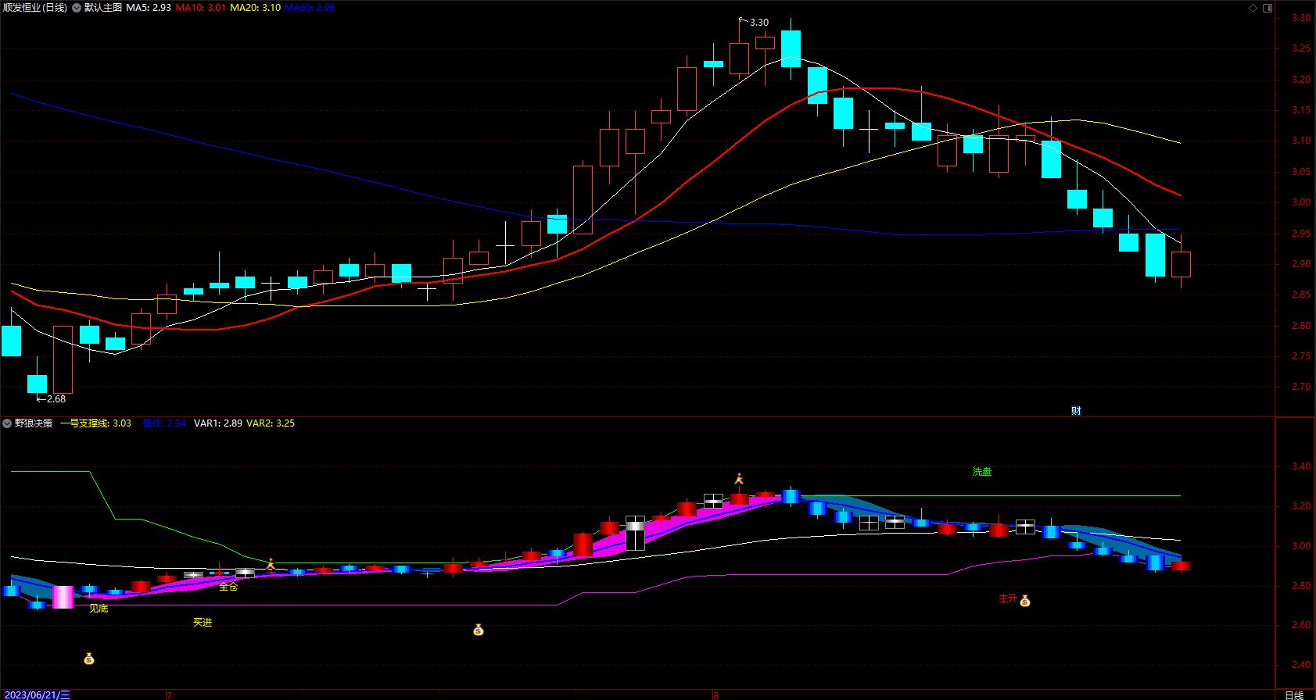
Task: Click the 见底 signal label
Action: coord(99,609)
